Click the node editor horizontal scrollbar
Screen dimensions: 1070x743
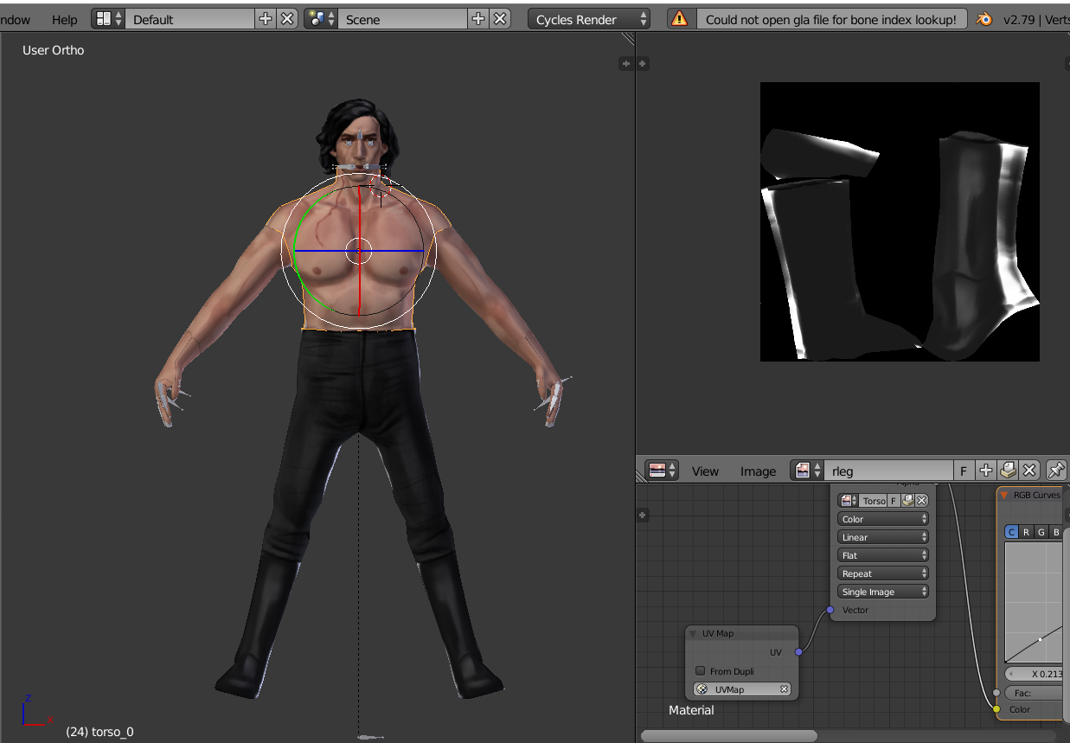pos(728,736)
